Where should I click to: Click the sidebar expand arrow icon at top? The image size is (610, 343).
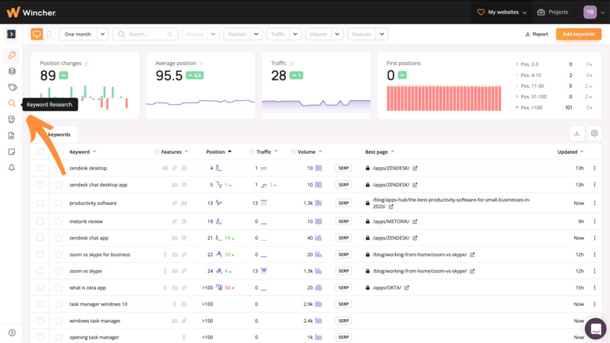click(x=11, y=34)
